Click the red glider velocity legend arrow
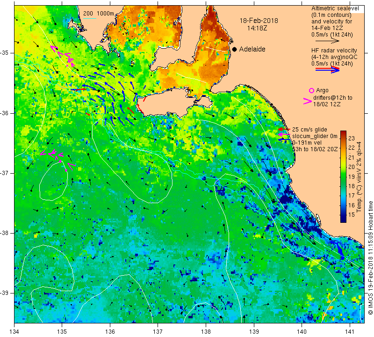Viewport: 374px width, 337px height. [284, 129]
